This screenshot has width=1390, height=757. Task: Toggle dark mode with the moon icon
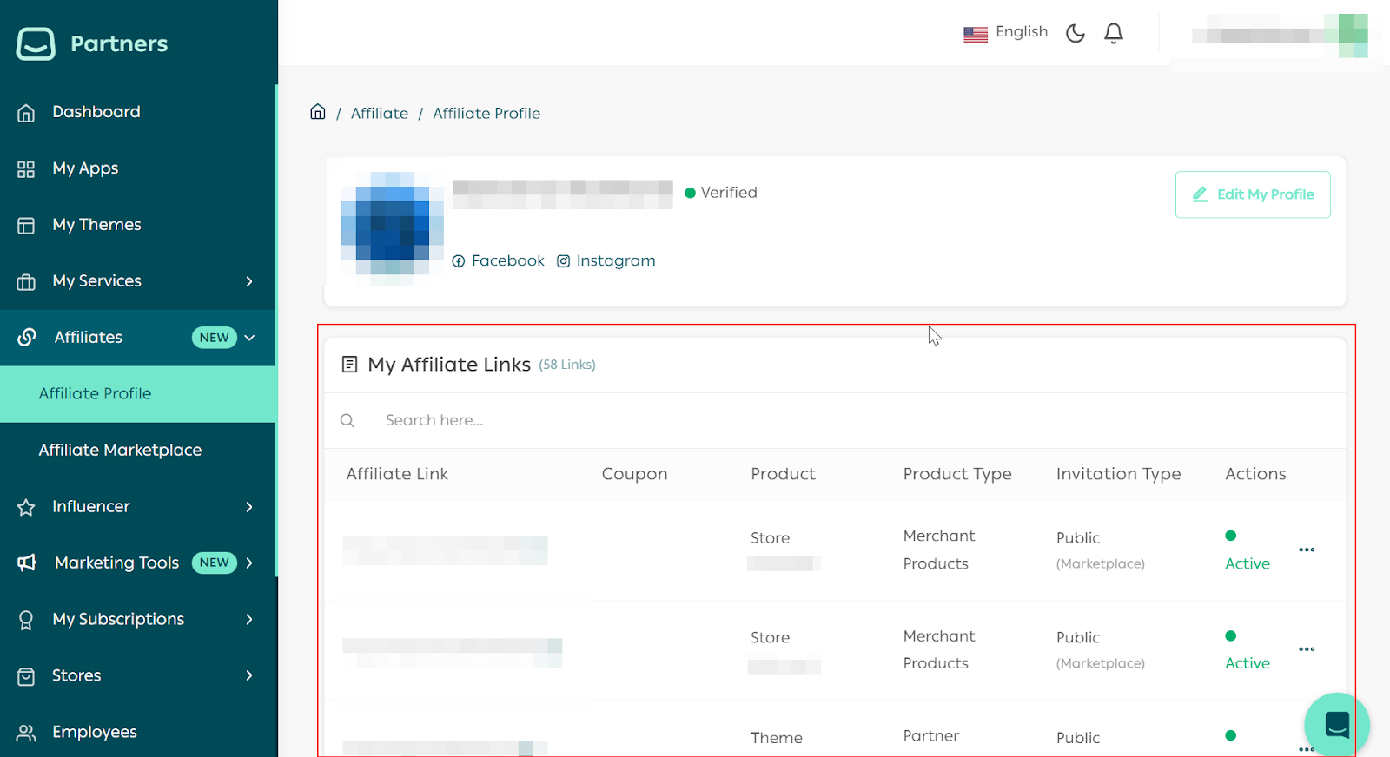1075,33
